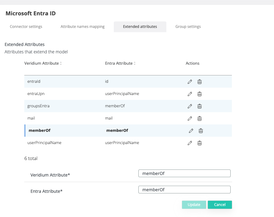Click memberOf in the groupsEntra row

click(x=115, y=106)
